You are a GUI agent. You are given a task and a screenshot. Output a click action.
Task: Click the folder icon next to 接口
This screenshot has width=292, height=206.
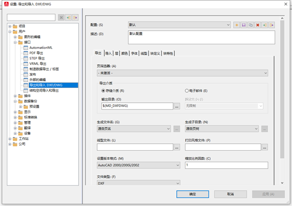20,42
